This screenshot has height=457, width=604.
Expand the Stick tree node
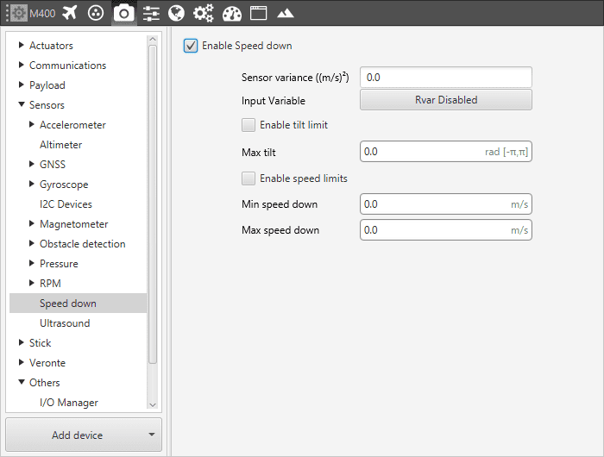coord(22,342)
